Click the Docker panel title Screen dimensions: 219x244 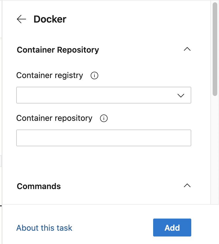coord(50,19)
